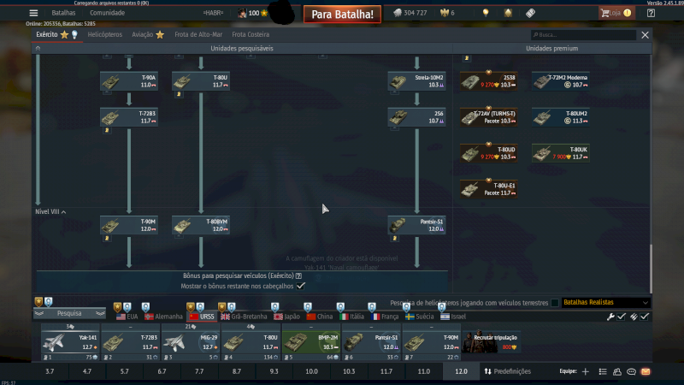Click the Pesquisa research button
Image resolution: width=684 pixels, height=385 pixels.
69,313
